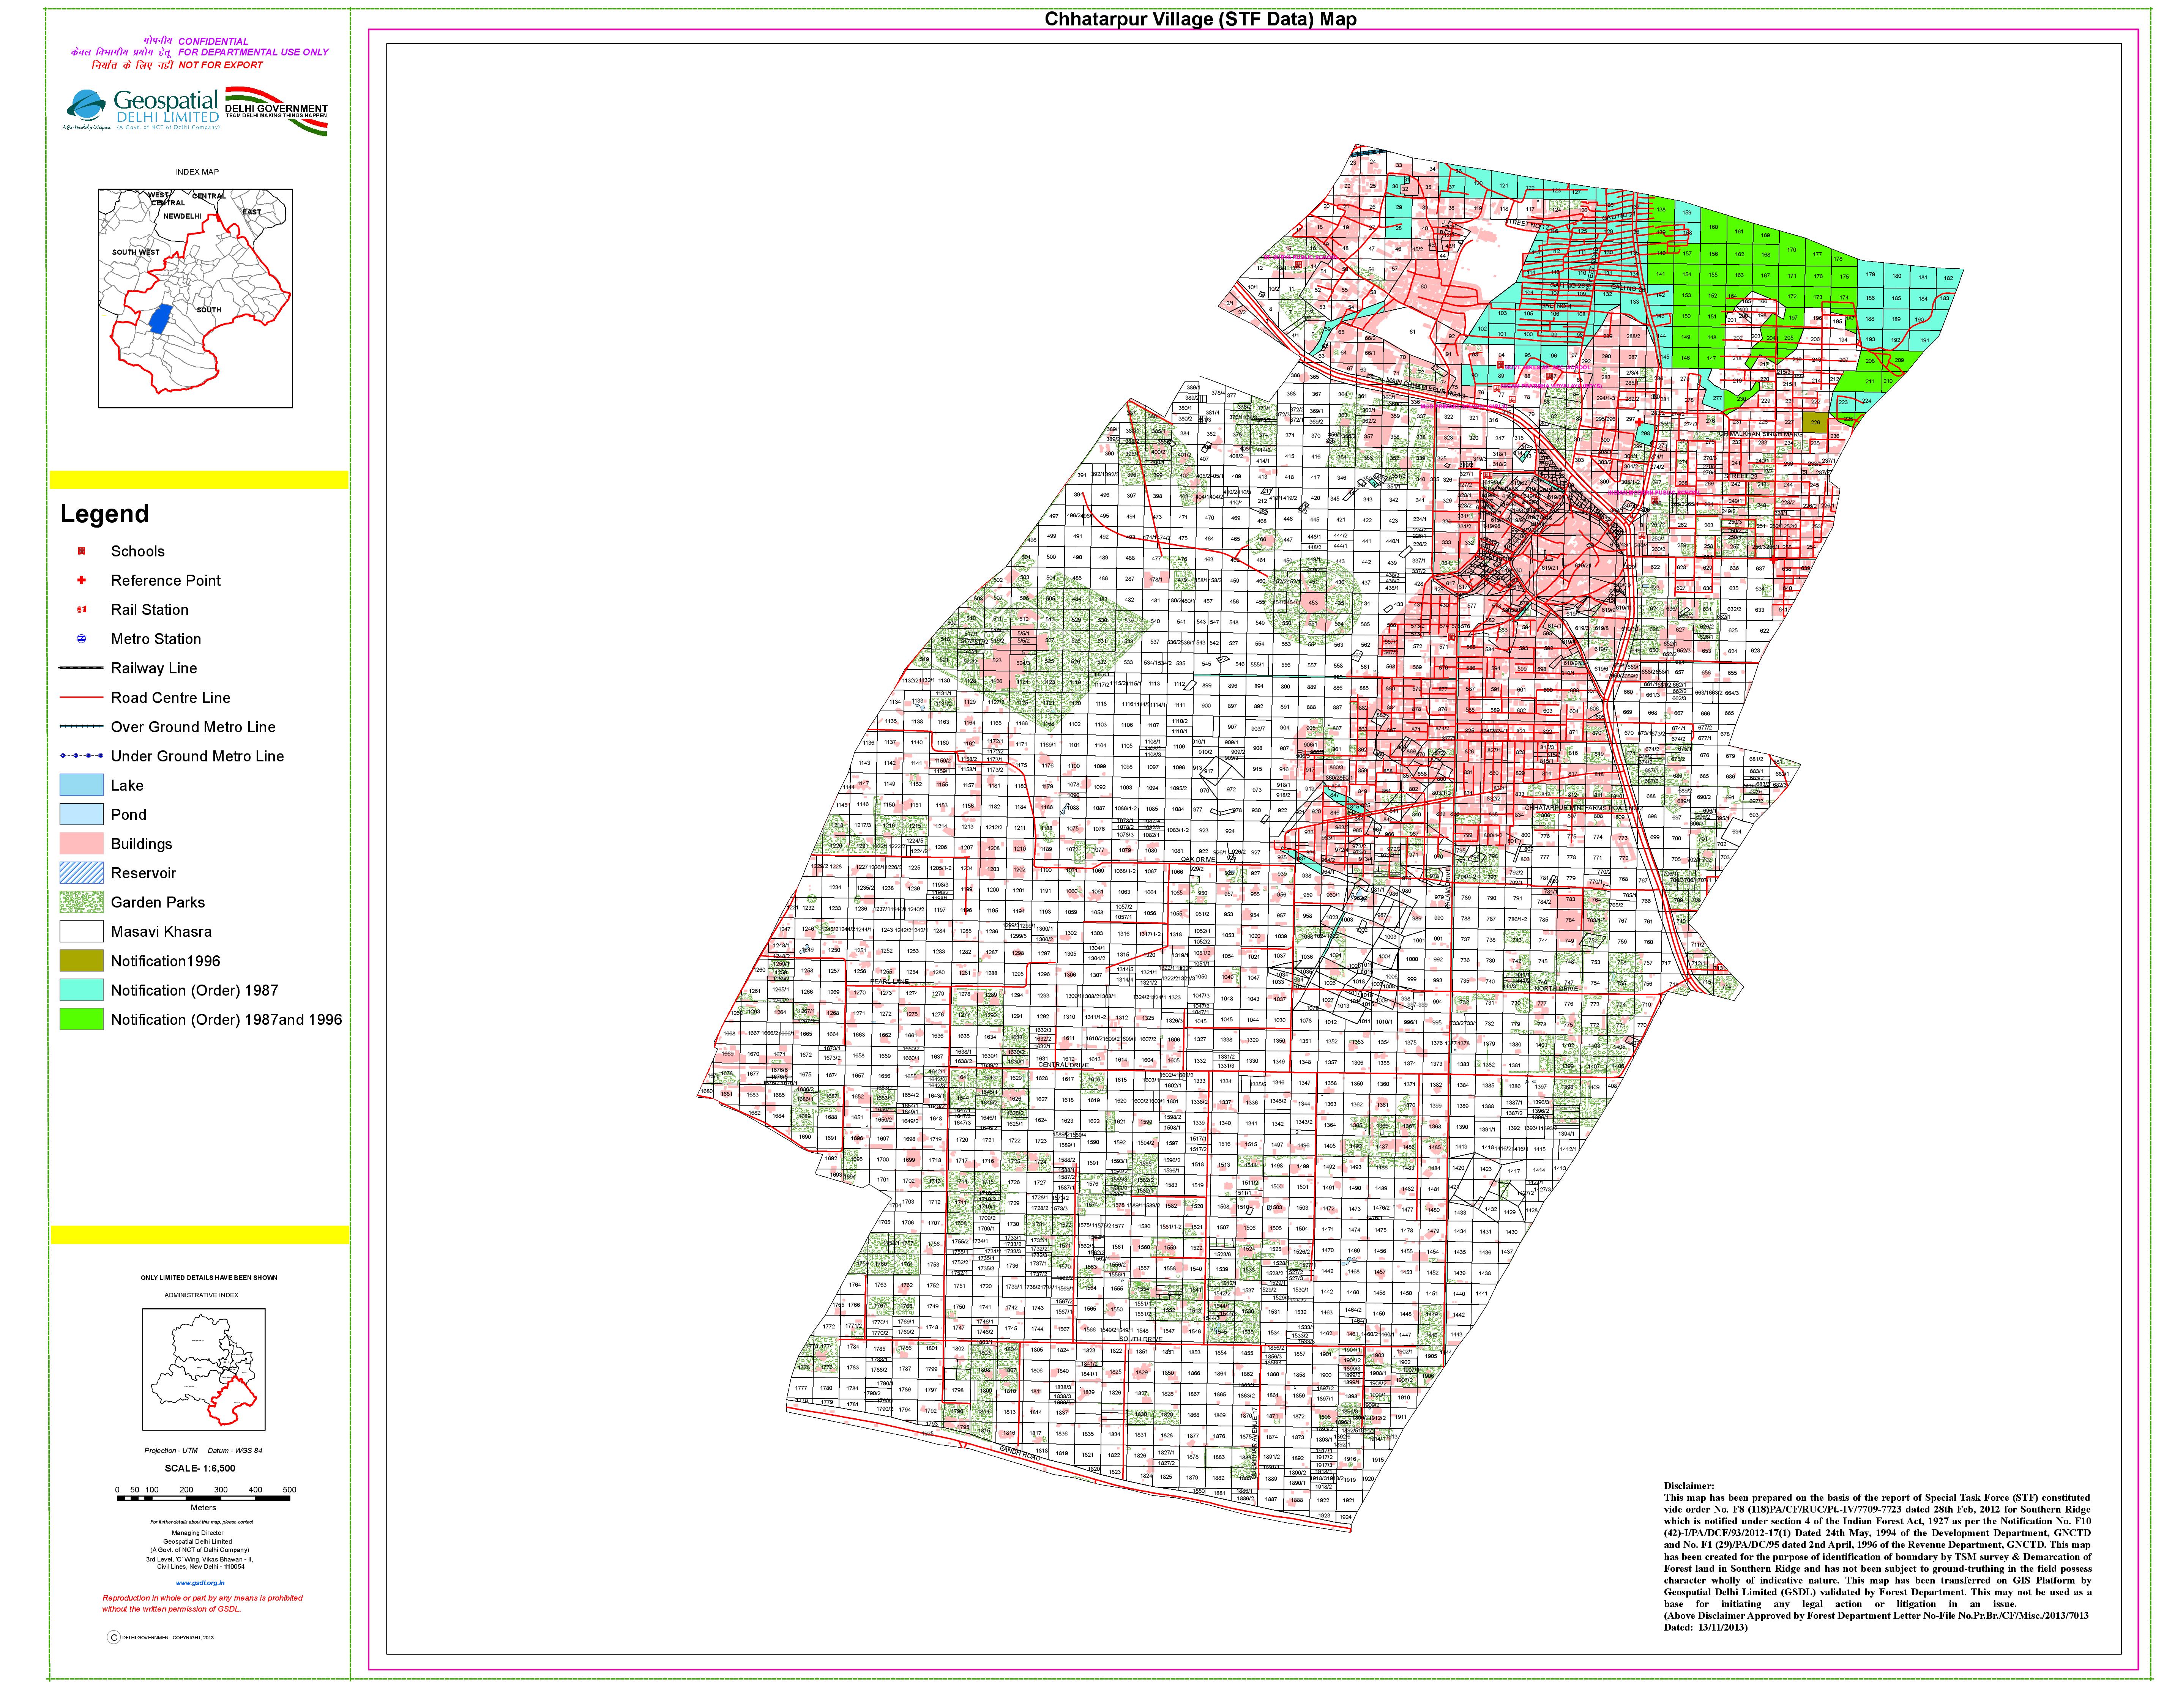Click the meters scale bar
This screenshot has width=2164, height=1708.
203,1498
